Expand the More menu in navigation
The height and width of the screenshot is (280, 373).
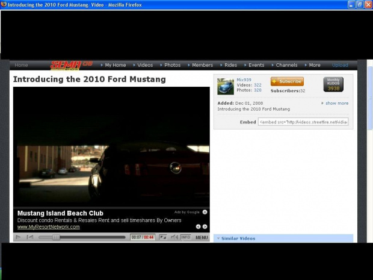(314, 65)
